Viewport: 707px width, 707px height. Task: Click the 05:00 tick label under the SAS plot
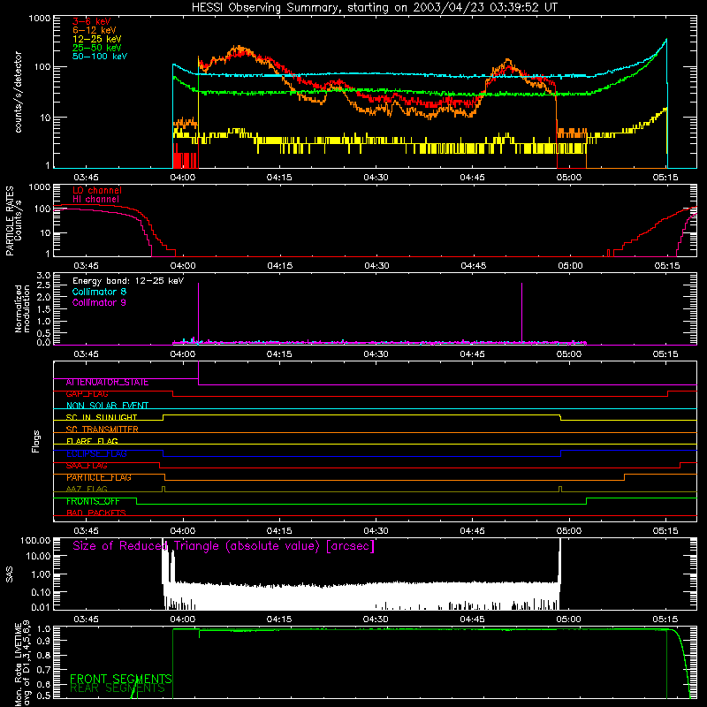[568, 620]
